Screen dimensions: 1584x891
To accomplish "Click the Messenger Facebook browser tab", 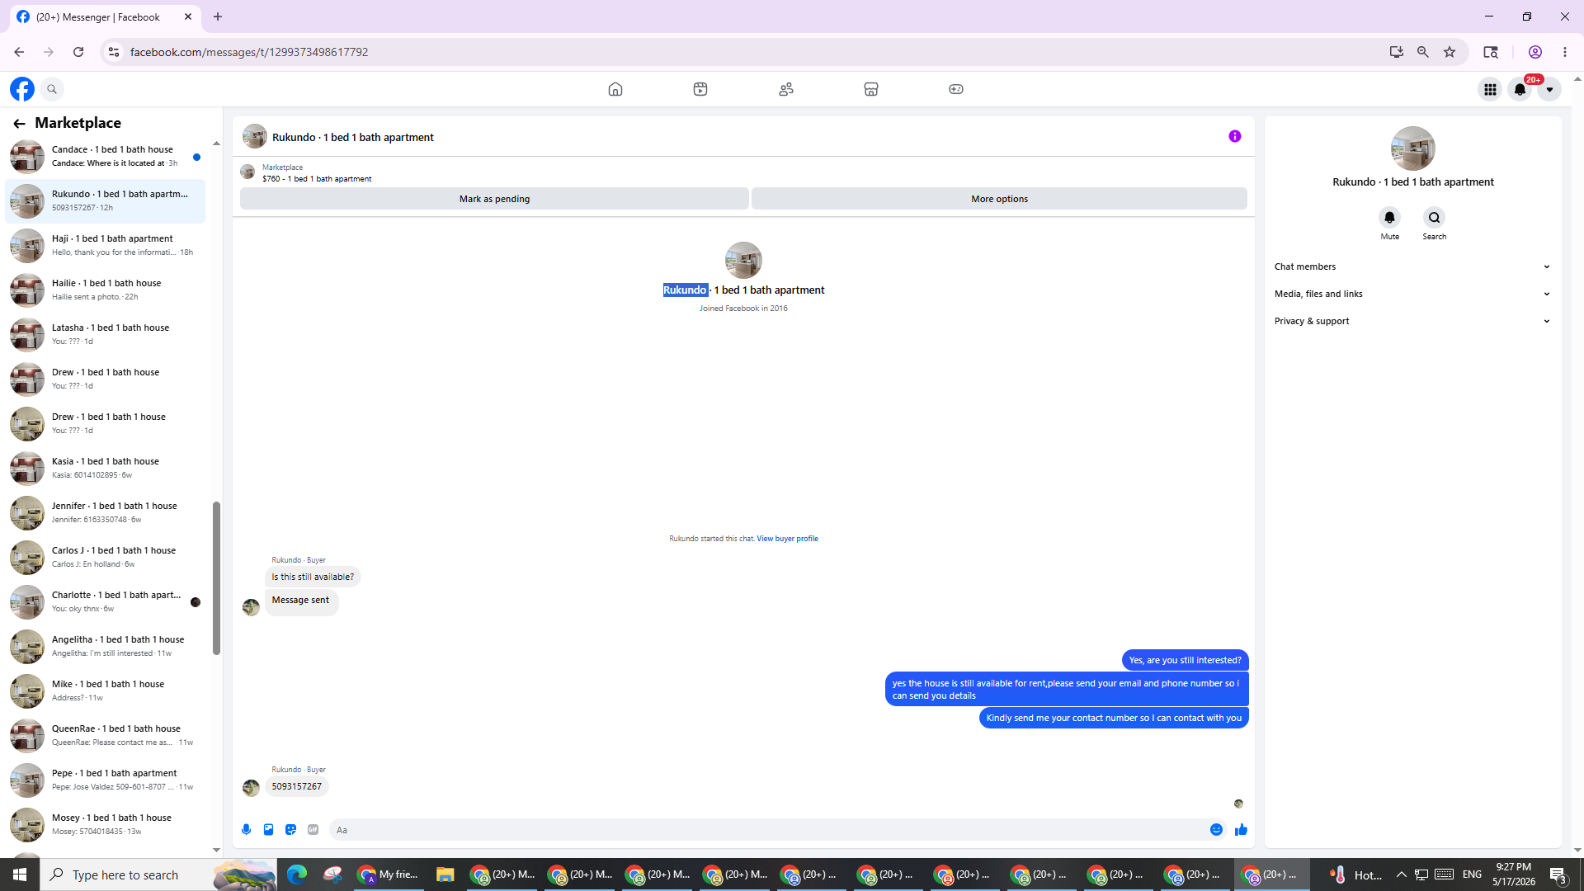I will click(103, 16).
